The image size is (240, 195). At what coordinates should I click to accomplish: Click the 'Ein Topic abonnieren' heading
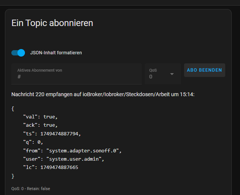tap(52, 23)
